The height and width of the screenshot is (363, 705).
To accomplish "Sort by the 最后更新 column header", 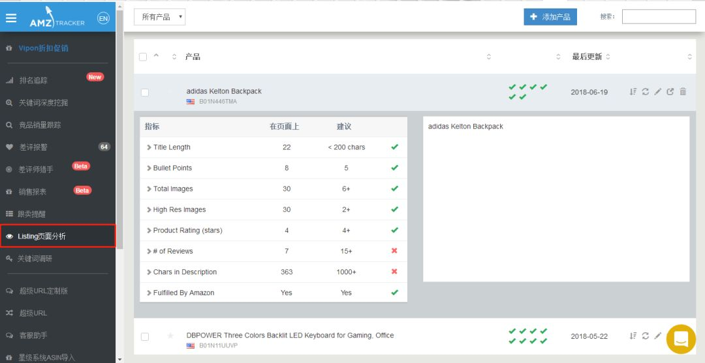I will pos(587,57).
